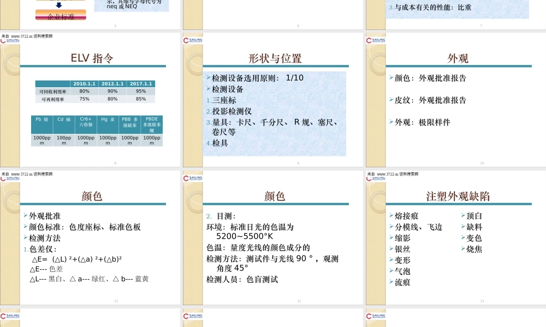Click the △E= (△L)² formula line
This screenshot has width=546, height=327.
point(76,259)
